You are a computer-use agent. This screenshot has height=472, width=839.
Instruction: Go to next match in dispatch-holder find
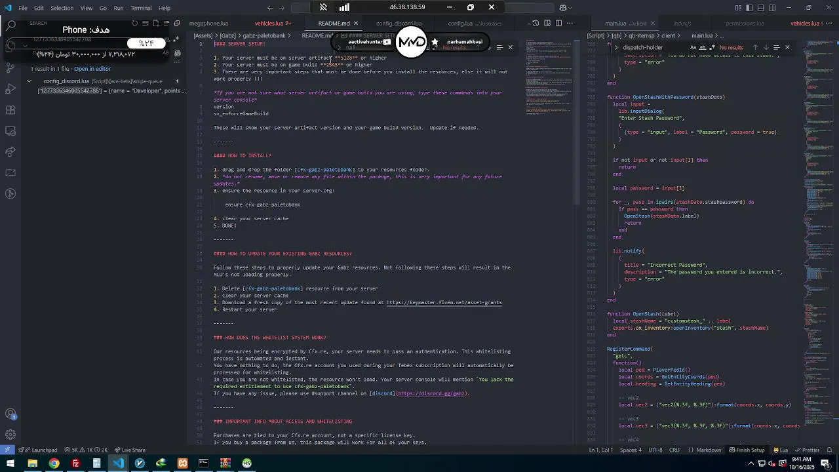(x=766, y=47)
